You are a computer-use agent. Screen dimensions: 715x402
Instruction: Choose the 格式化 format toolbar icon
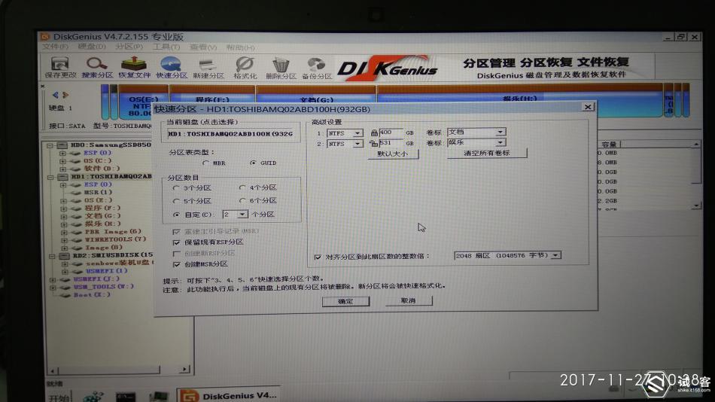click(x=245, y=68)
